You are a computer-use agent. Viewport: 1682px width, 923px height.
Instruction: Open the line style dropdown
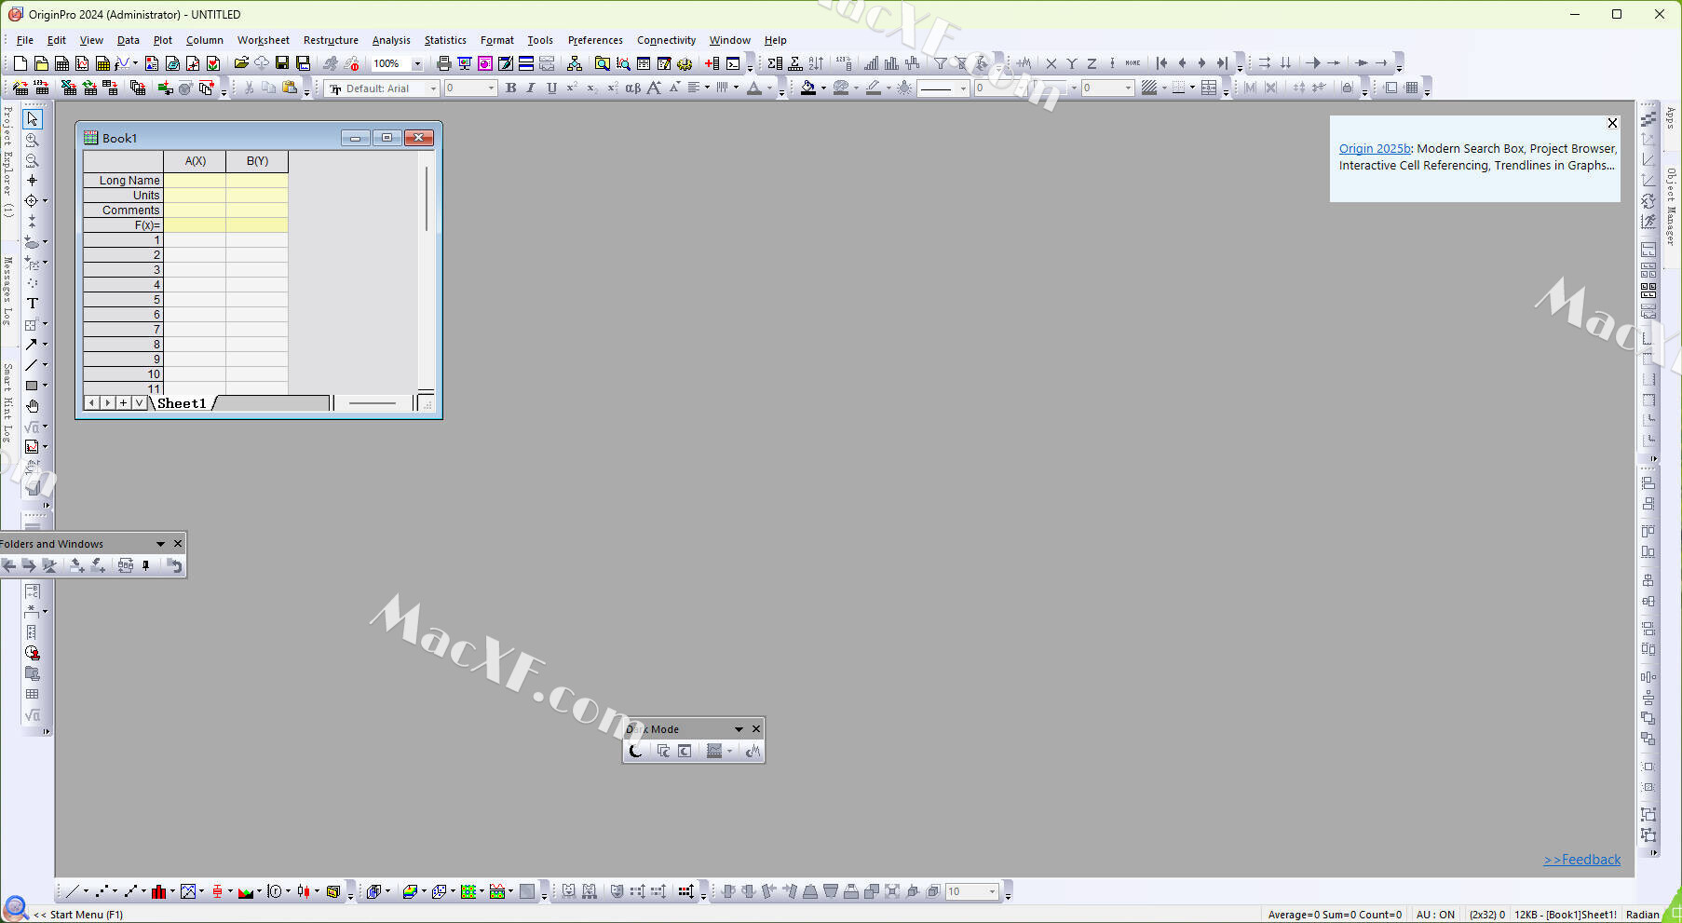pos(963,88)
